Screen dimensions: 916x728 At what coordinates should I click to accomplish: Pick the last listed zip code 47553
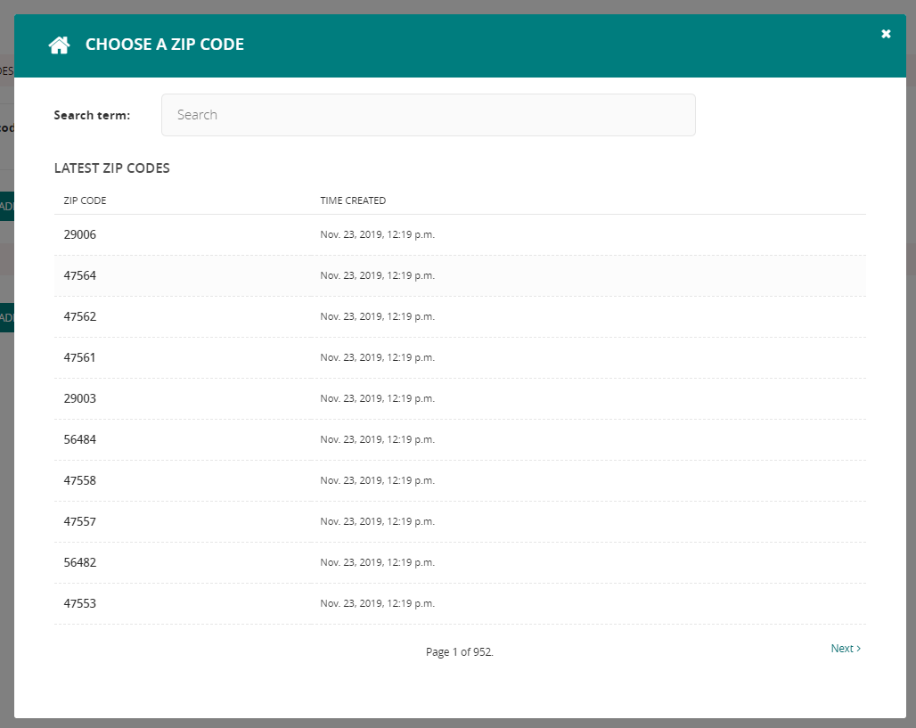(x=80, y=603)
